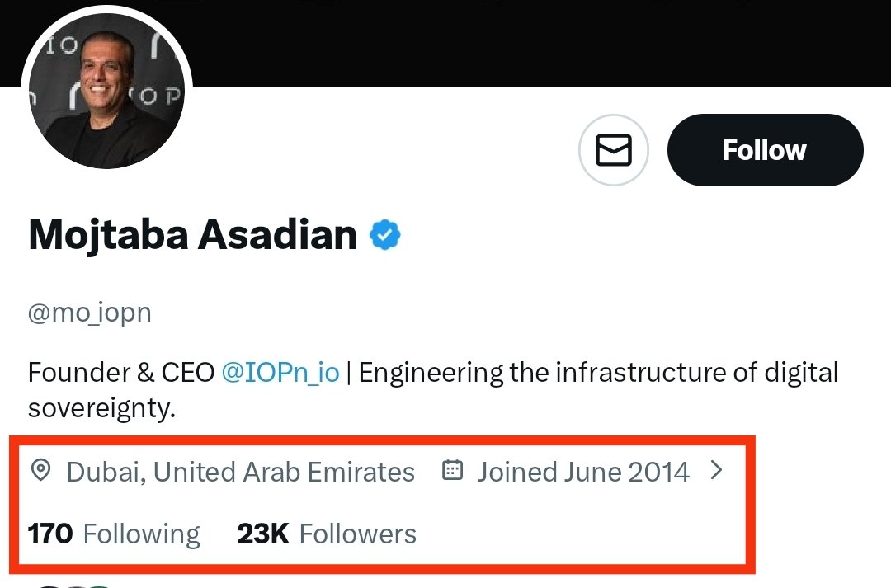Open the @IOPn_io mention link
Viewport: 891px width, 588px height.
point(280,373)
